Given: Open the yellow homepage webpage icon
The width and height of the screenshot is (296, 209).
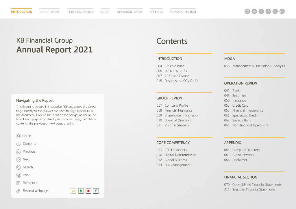Looking at the screenshot, I should pos(73,191).
